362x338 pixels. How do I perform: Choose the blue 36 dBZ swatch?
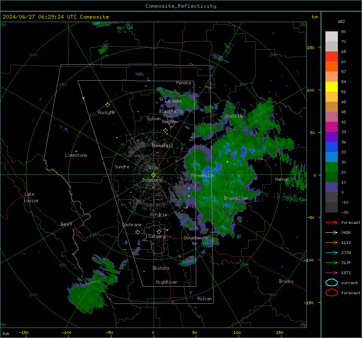coord(331,147)
